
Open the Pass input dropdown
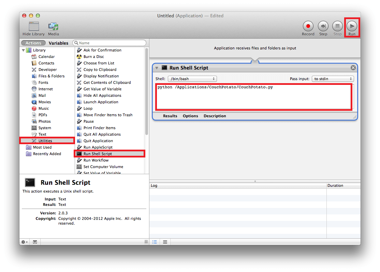tap(333, 79)
